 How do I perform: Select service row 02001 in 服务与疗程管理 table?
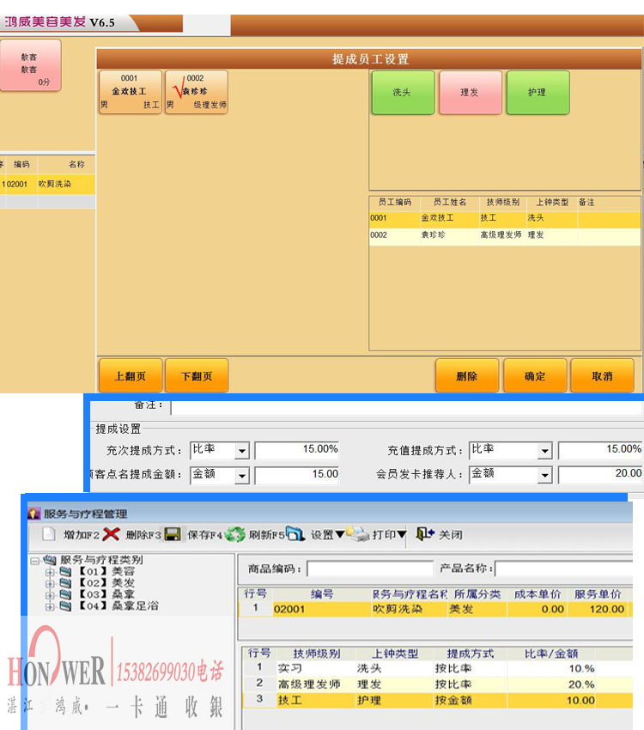pyautogui.click(x=435, y=609)
